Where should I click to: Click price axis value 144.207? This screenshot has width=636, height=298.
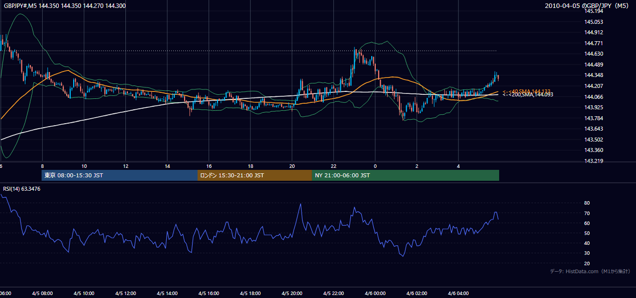594,86
